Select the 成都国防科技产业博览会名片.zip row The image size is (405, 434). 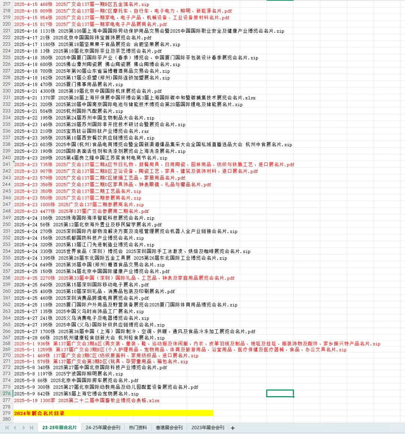(x=79, y=238)
